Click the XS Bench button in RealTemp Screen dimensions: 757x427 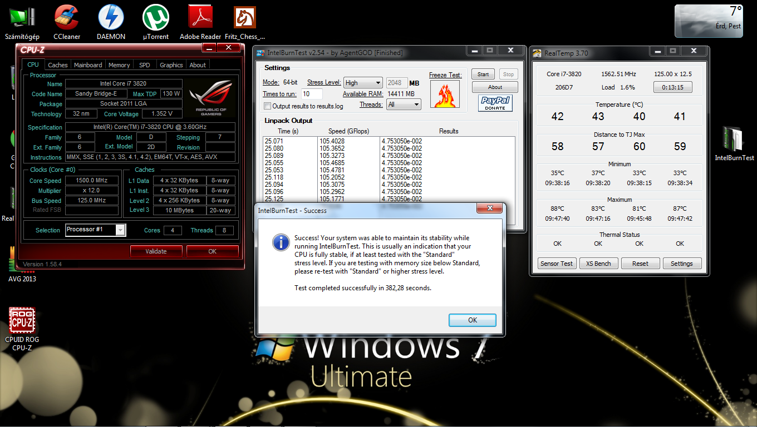[598, 264]
